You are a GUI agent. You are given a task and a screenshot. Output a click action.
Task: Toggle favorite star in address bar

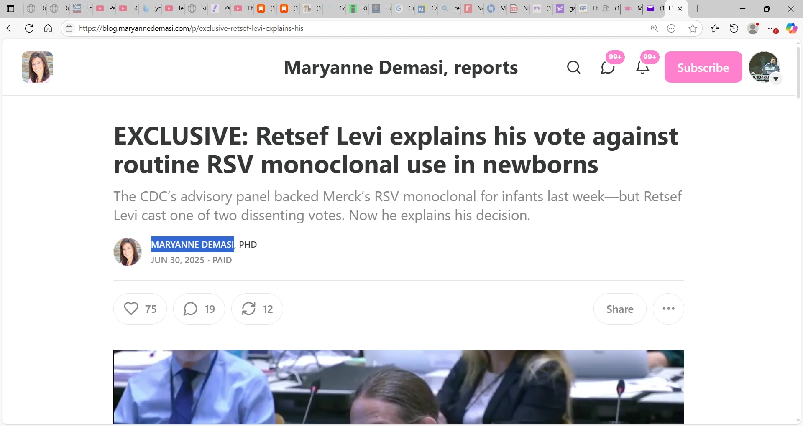(x=693, y=28)
